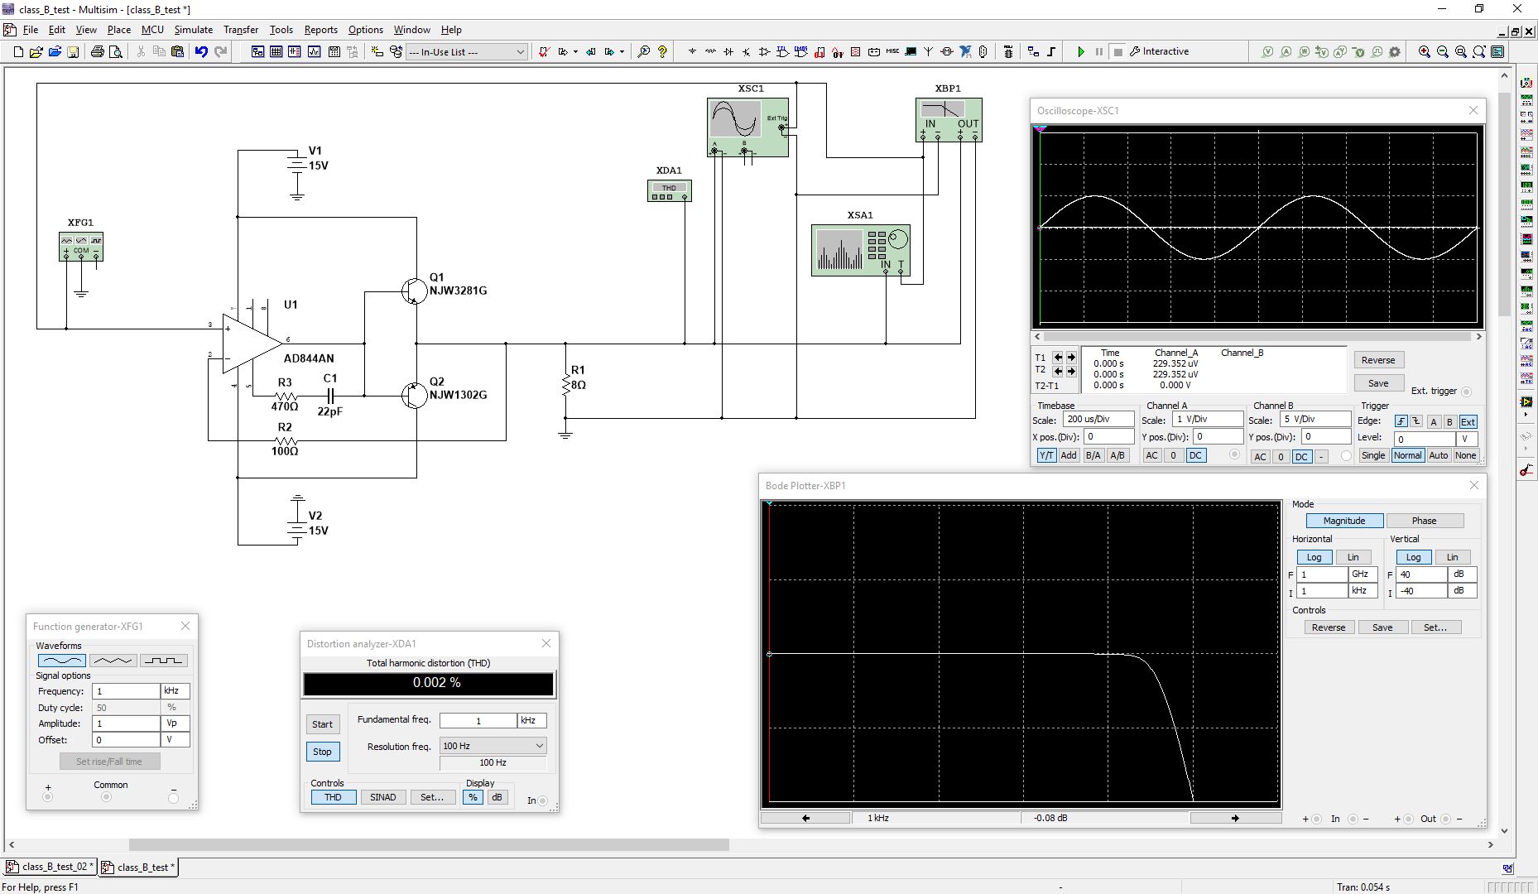
Task: Move Bode cursor right with arrow button
Action: coord(1235,818)
